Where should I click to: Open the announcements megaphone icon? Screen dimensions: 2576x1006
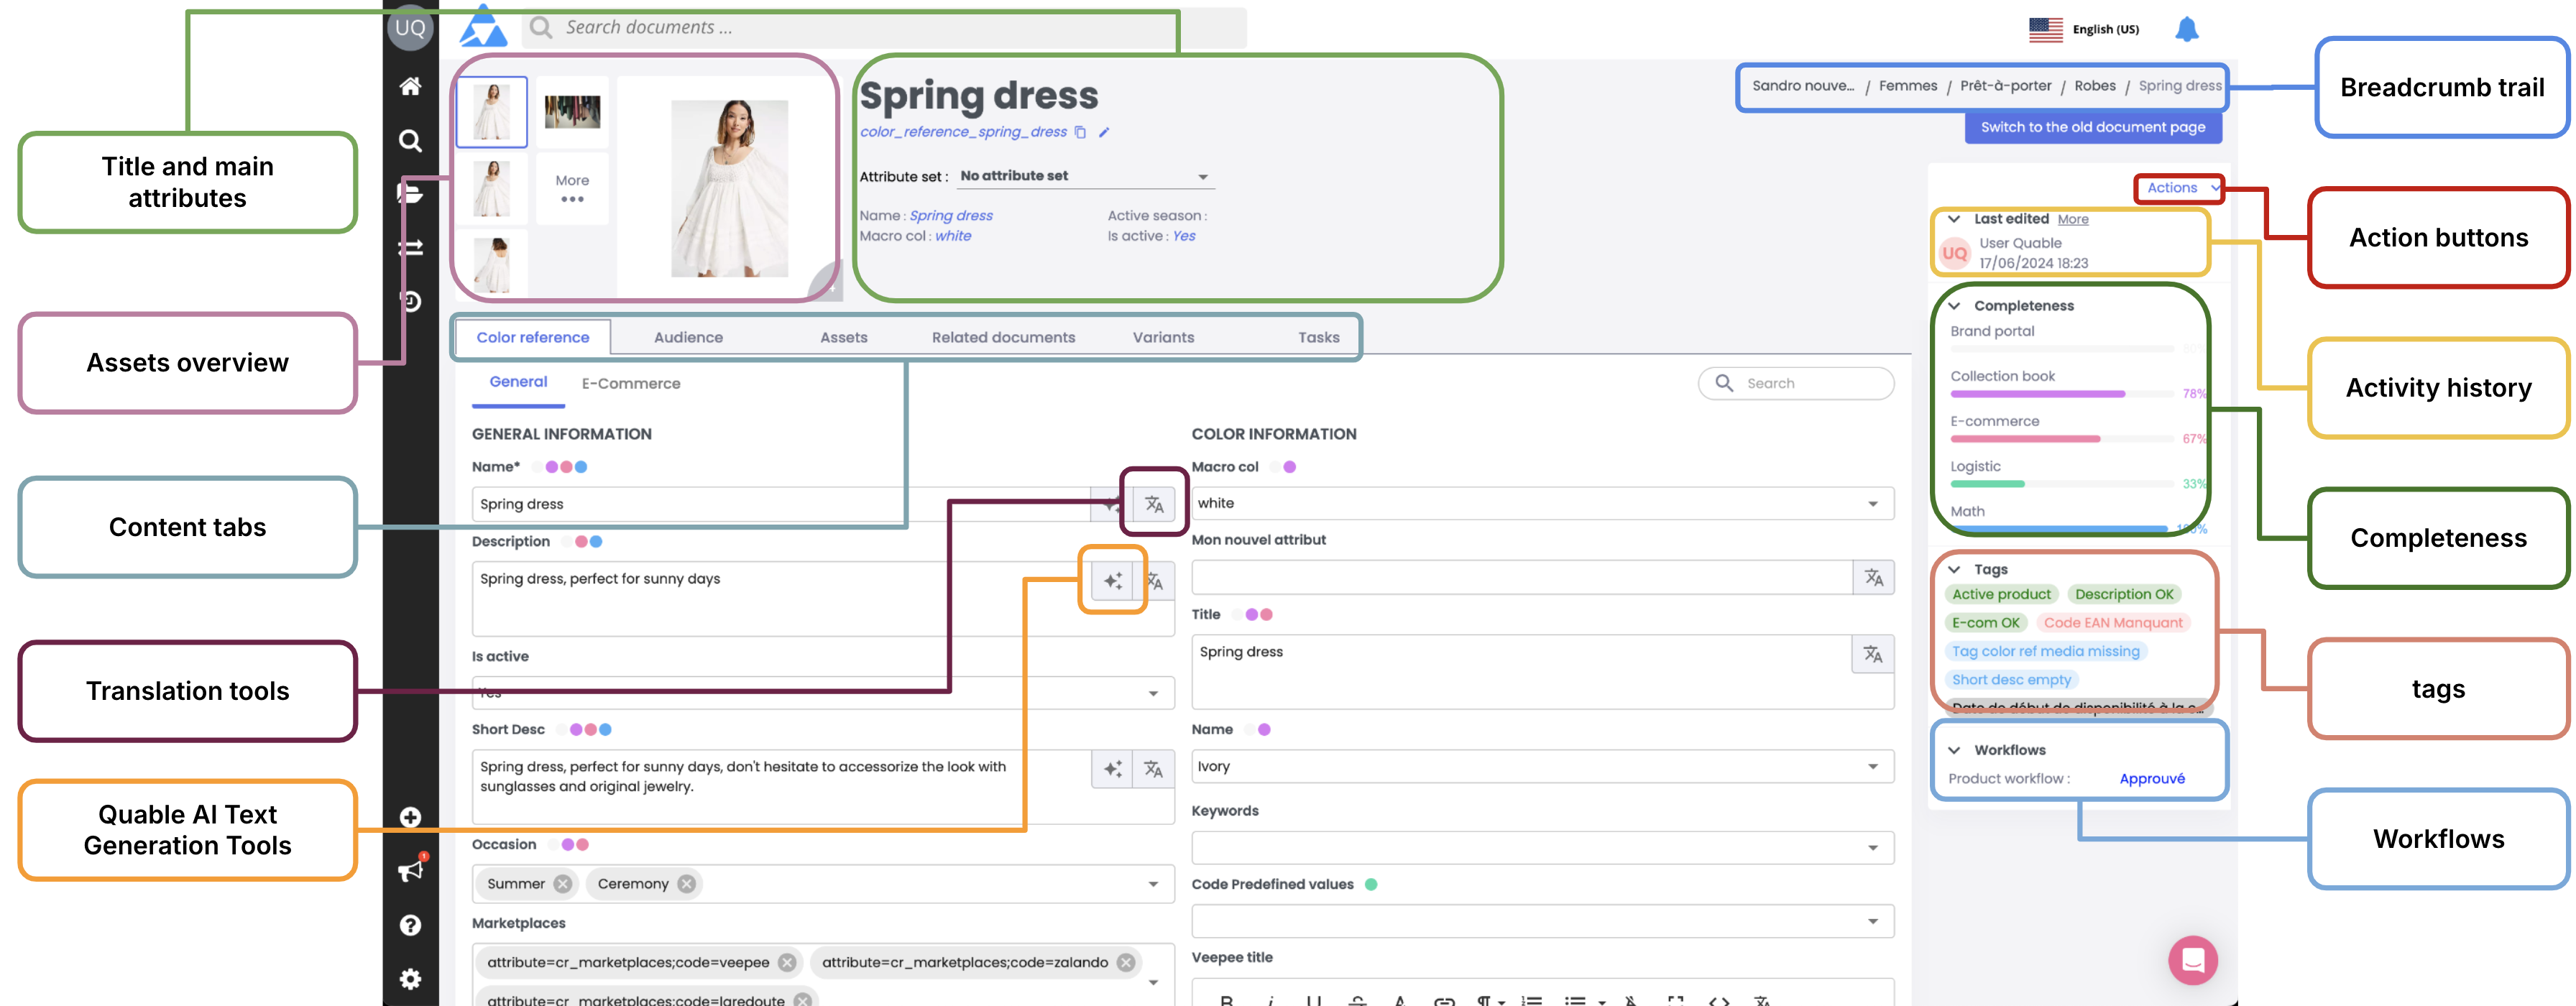point(410,871)
